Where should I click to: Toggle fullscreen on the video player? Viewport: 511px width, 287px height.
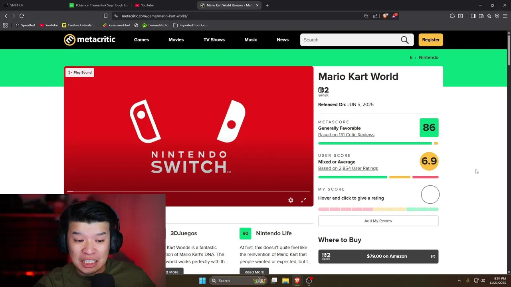pyautogui.click(x=303, y=200)
